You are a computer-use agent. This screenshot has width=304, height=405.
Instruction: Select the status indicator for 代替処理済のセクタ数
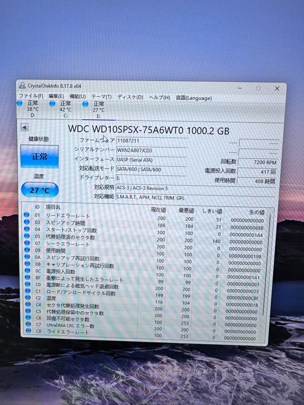click(26, 236)
